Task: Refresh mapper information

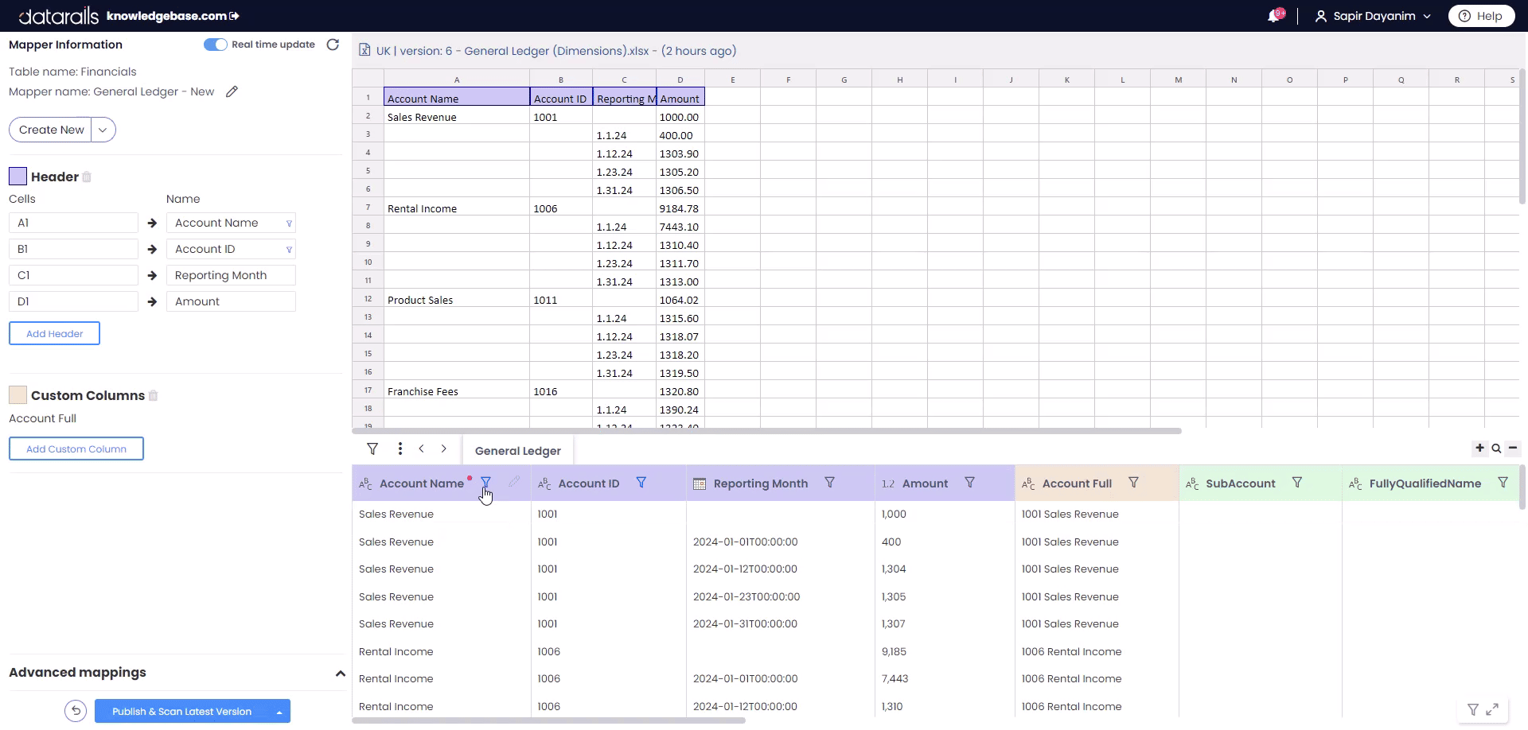Action: coord(333,45)
